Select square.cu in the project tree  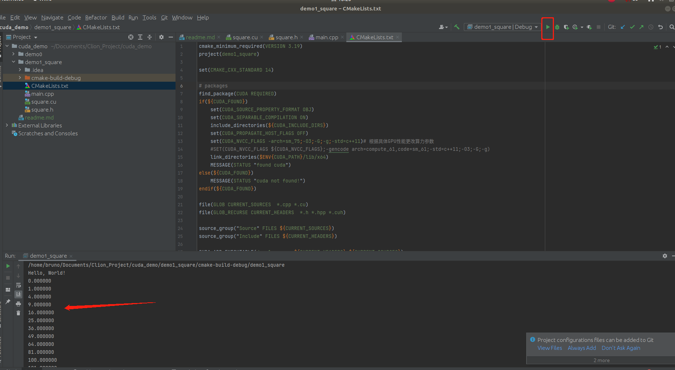coord(44,101)
